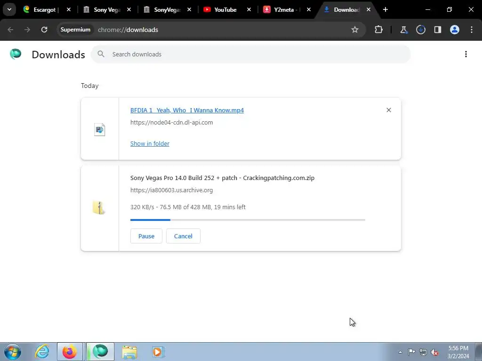Click the download progress bar
The image size is (482, 361).
pos(248,220)
